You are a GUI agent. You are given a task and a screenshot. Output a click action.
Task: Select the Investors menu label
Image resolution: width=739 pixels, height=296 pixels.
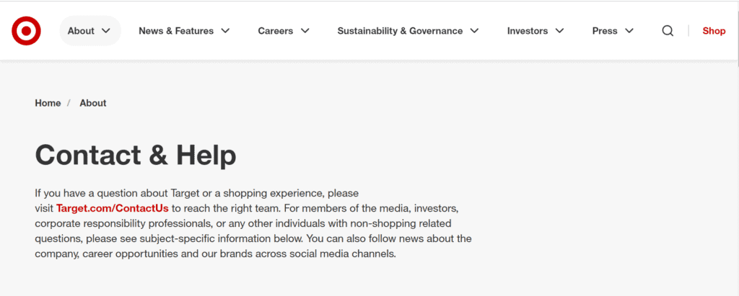[528, 30]
